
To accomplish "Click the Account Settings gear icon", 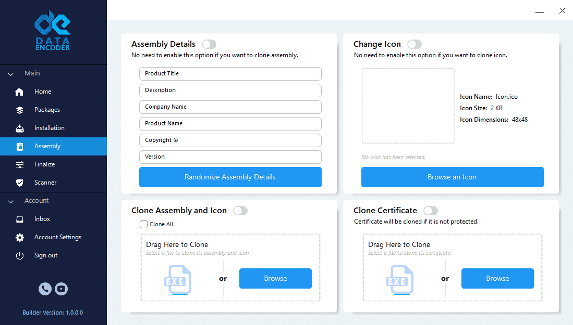I will [20, 238].
